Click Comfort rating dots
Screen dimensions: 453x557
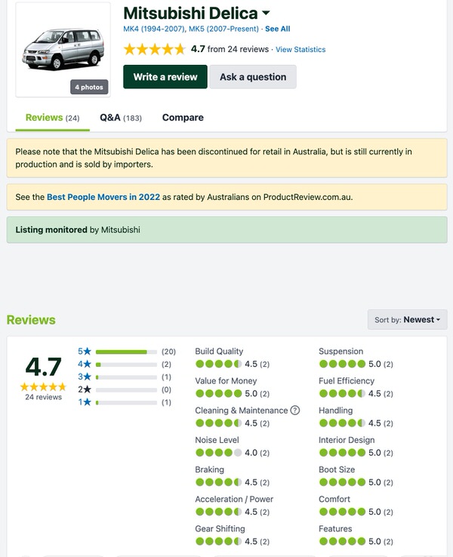click(342, 512)
